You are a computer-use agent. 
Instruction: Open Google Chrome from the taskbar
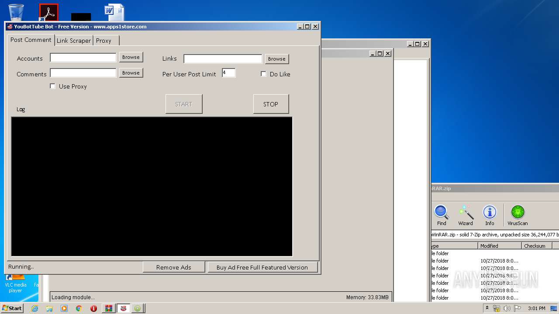click(x=79, y=308)
